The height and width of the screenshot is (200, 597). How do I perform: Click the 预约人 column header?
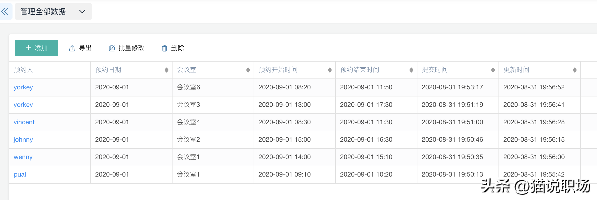23,70
